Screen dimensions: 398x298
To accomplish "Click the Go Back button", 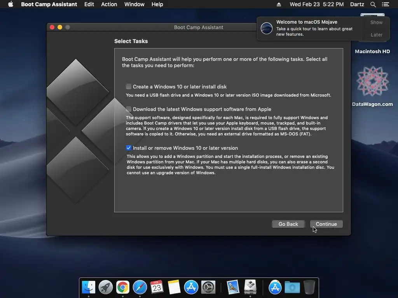I will 288,224.
